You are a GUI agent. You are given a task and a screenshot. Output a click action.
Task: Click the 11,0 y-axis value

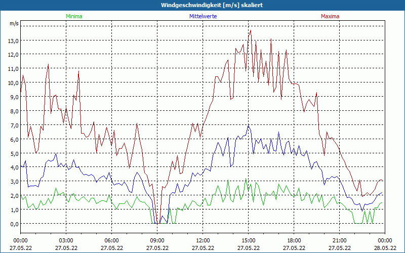(14, 69)
